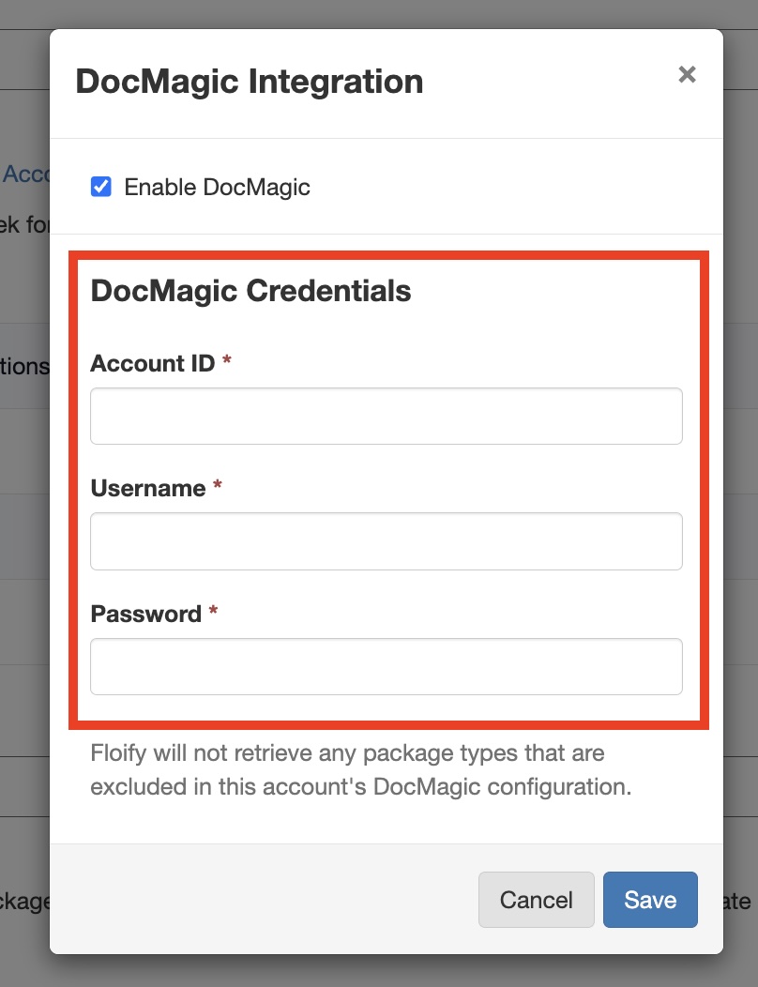The height and width of the screenshot is (987, 758).
Task: Click the Password label
Action: click(144, 614)
